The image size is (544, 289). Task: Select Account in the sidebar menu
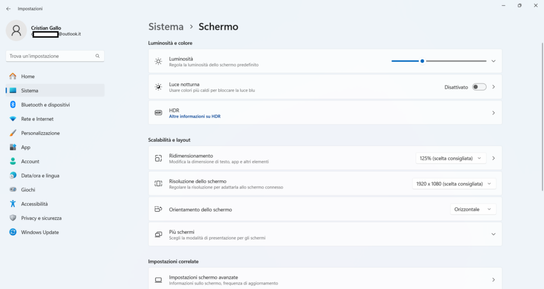30,161
